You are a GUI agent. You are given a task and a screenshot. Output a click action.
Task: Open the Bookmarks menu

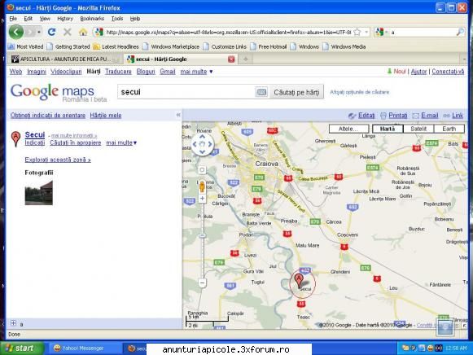(x=92, y=19)
